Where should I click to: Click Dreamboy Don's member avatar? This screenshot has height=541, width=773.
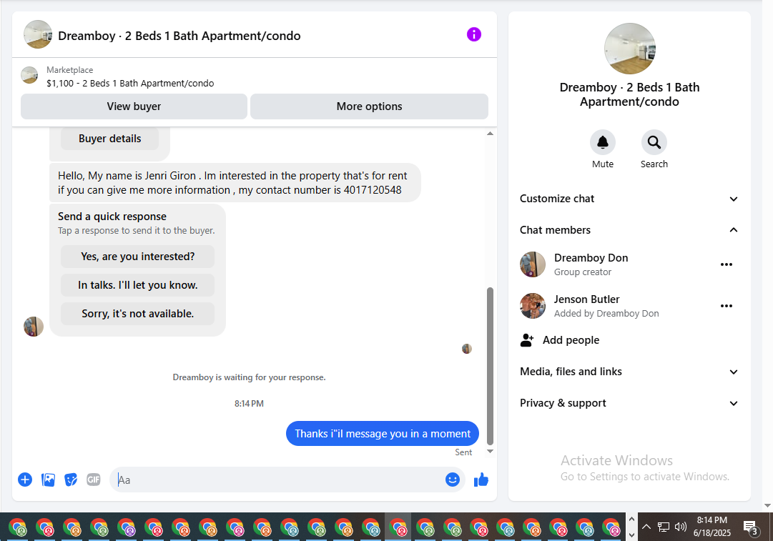[533, 264]
